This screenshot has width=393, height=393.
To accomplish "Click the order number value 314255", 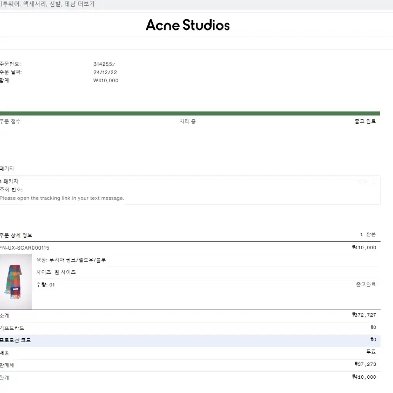I will coord(104,64).
